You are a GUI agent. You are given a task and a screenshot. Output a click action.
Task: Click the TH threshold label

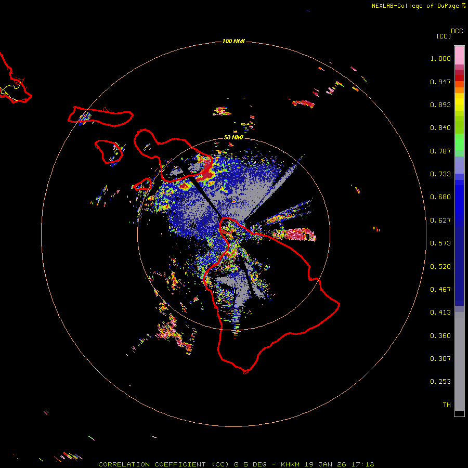[x=447, y=405]
